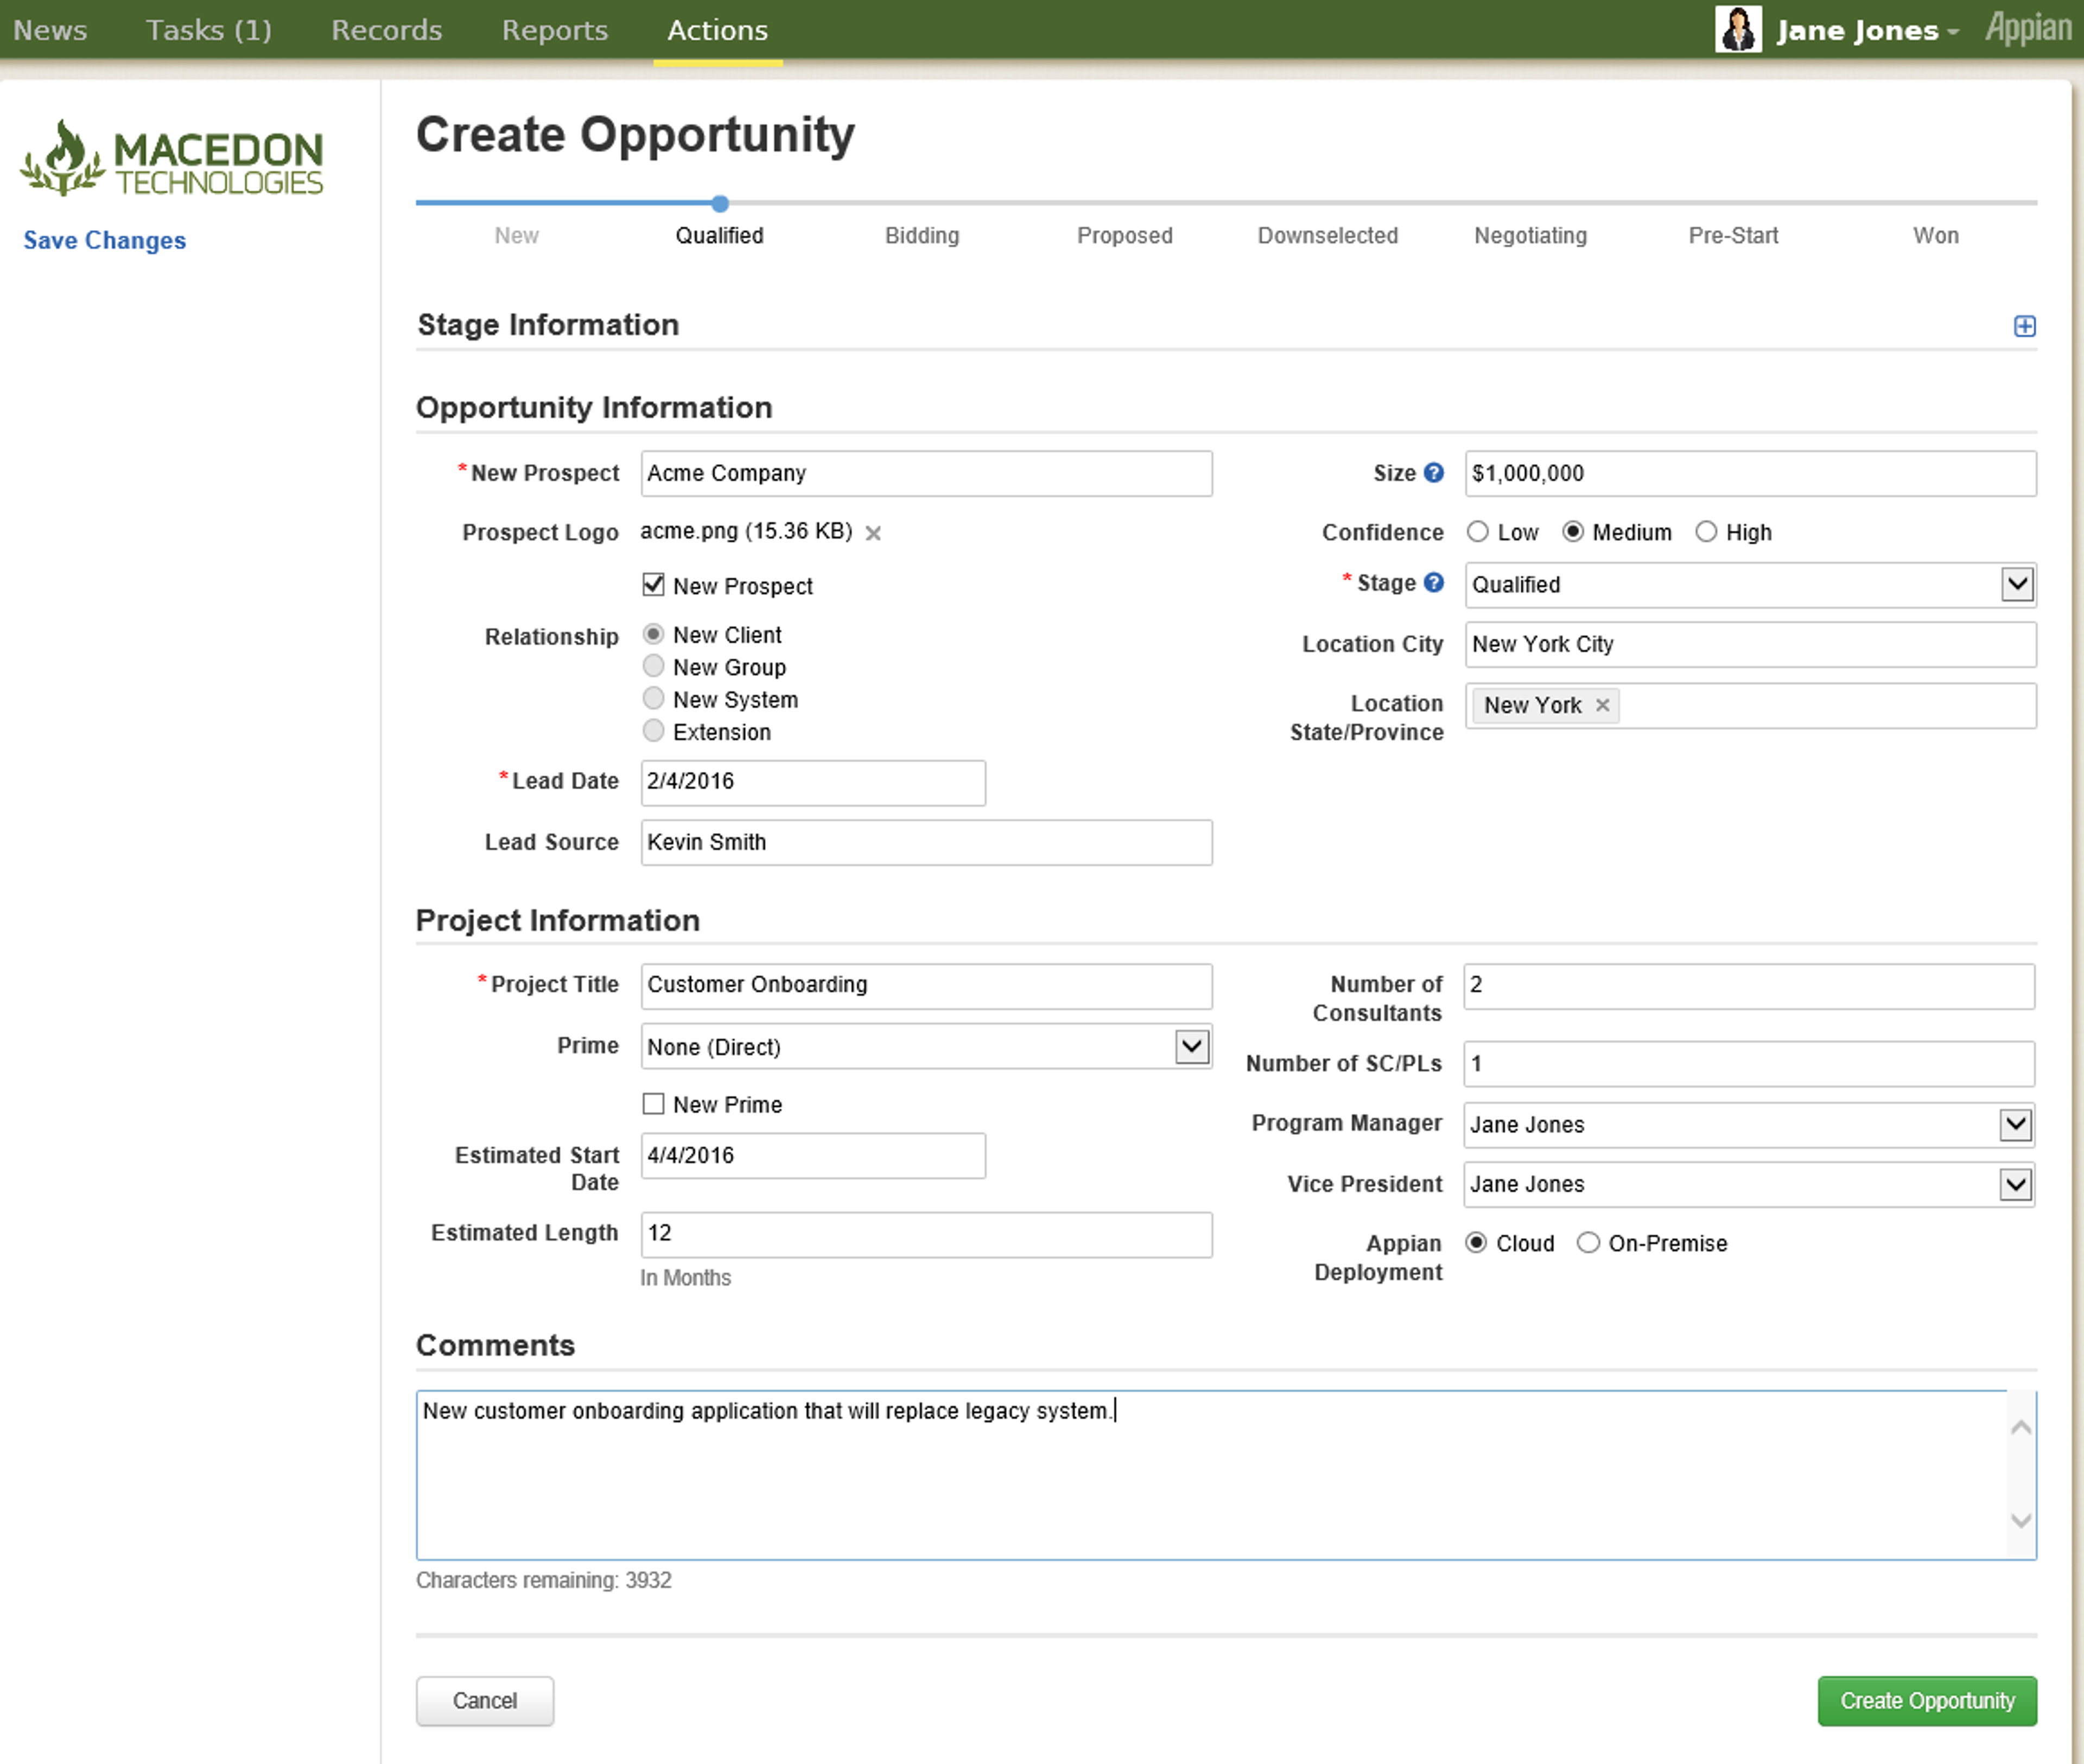Choose New Client relationship option

pyautogui.click(x=653, y=634)
